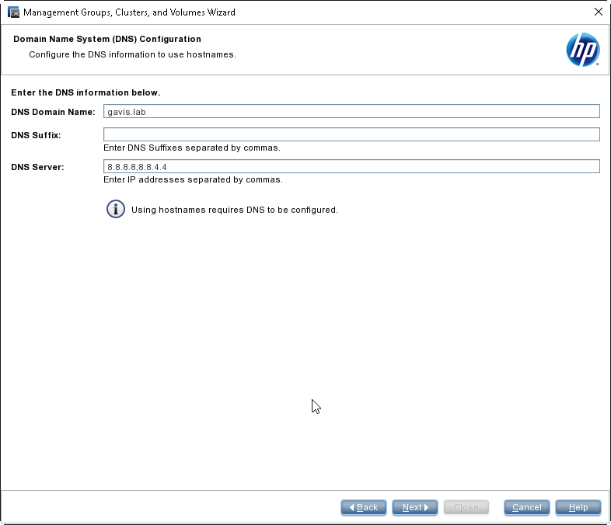Click the window title 'Management Groups, Clusters, and Volumes Wizard'
Screen dimensions: 611x525
[129, 12]
